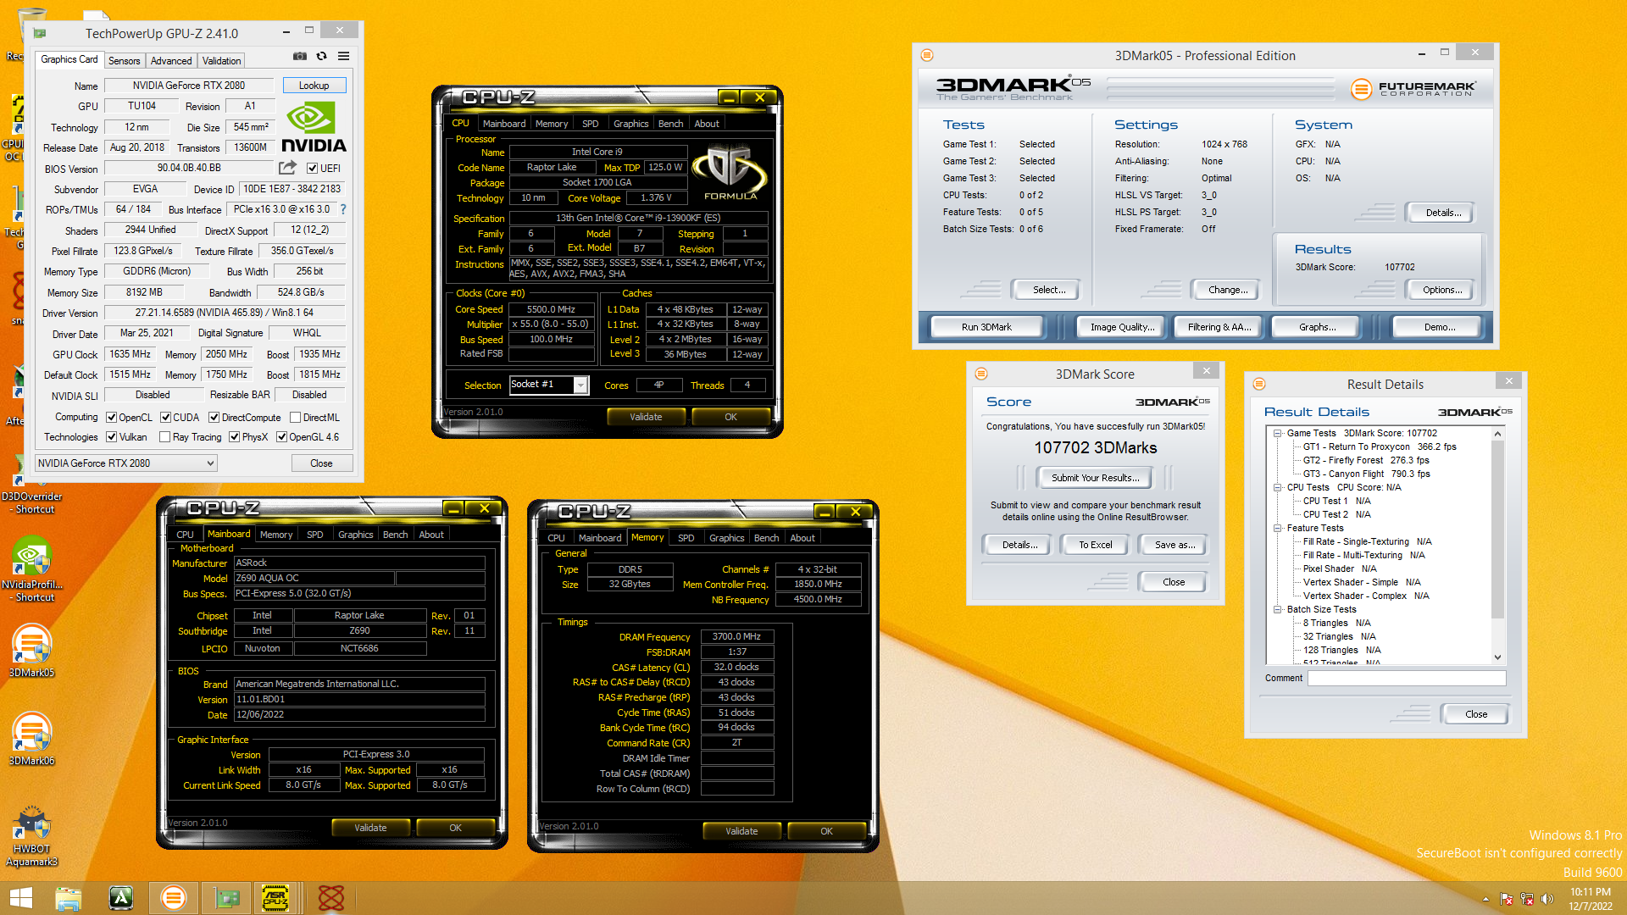This screenshot has height=915, width=1627.
Task: Click the Windows Start button
Action: click(x=20, y=898)
